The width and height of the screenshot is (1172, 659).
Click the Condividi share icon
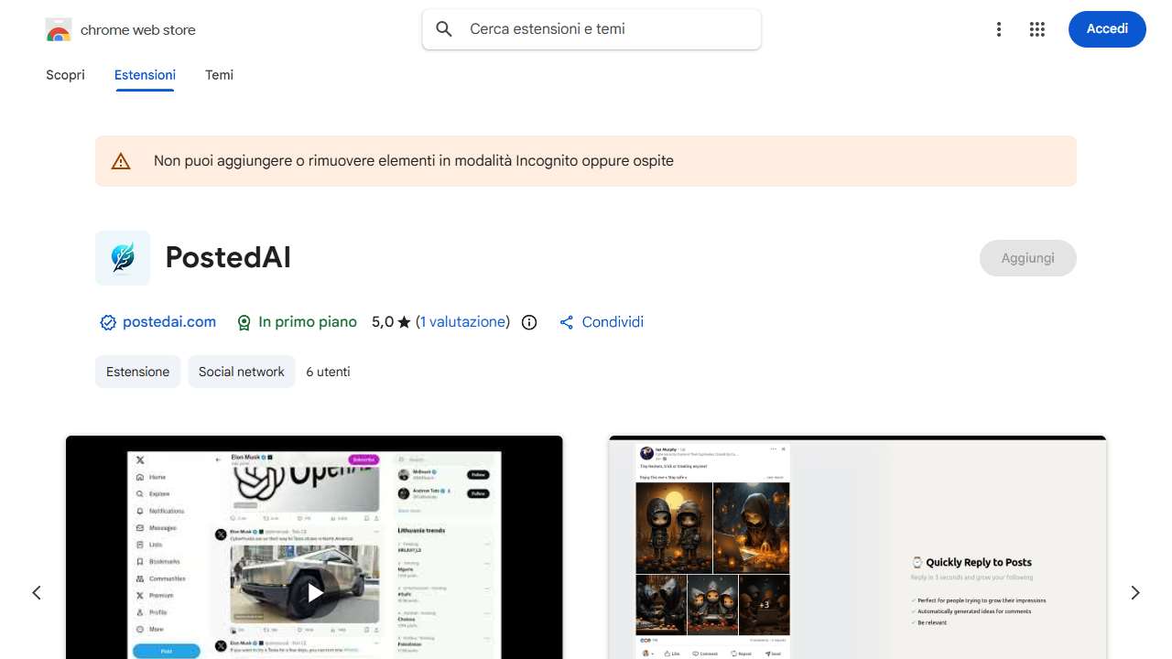tap(566, 321)
